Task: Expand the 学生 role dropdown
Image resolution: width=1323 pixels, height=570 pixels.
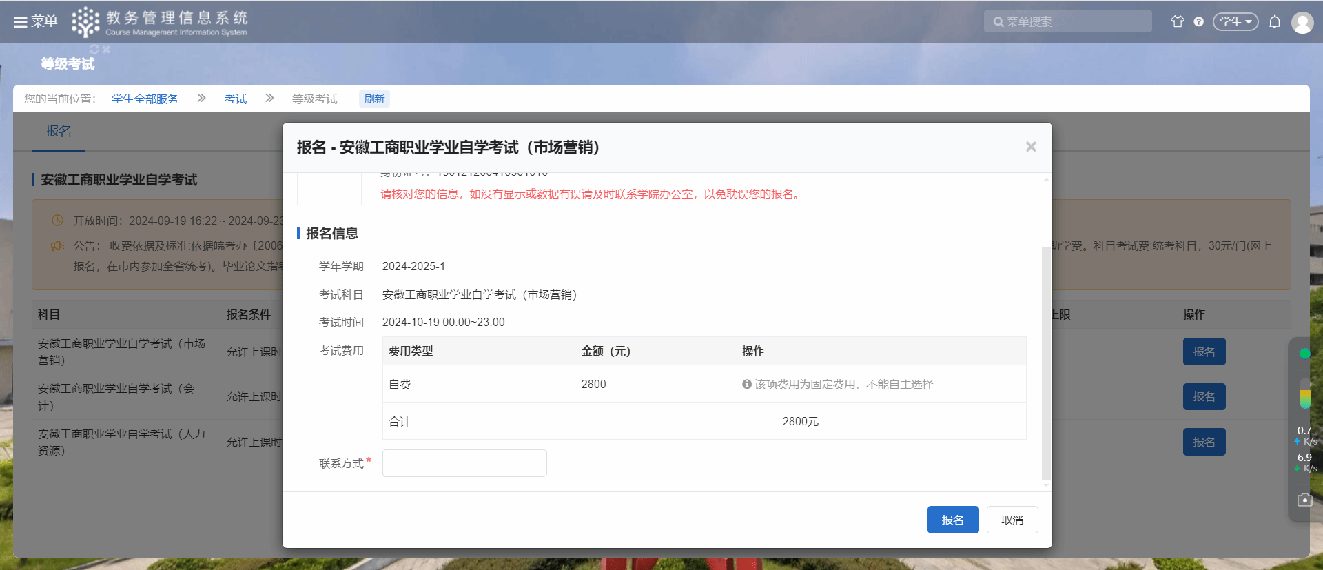Action: pyautogui.click(x=1235, y=22)
